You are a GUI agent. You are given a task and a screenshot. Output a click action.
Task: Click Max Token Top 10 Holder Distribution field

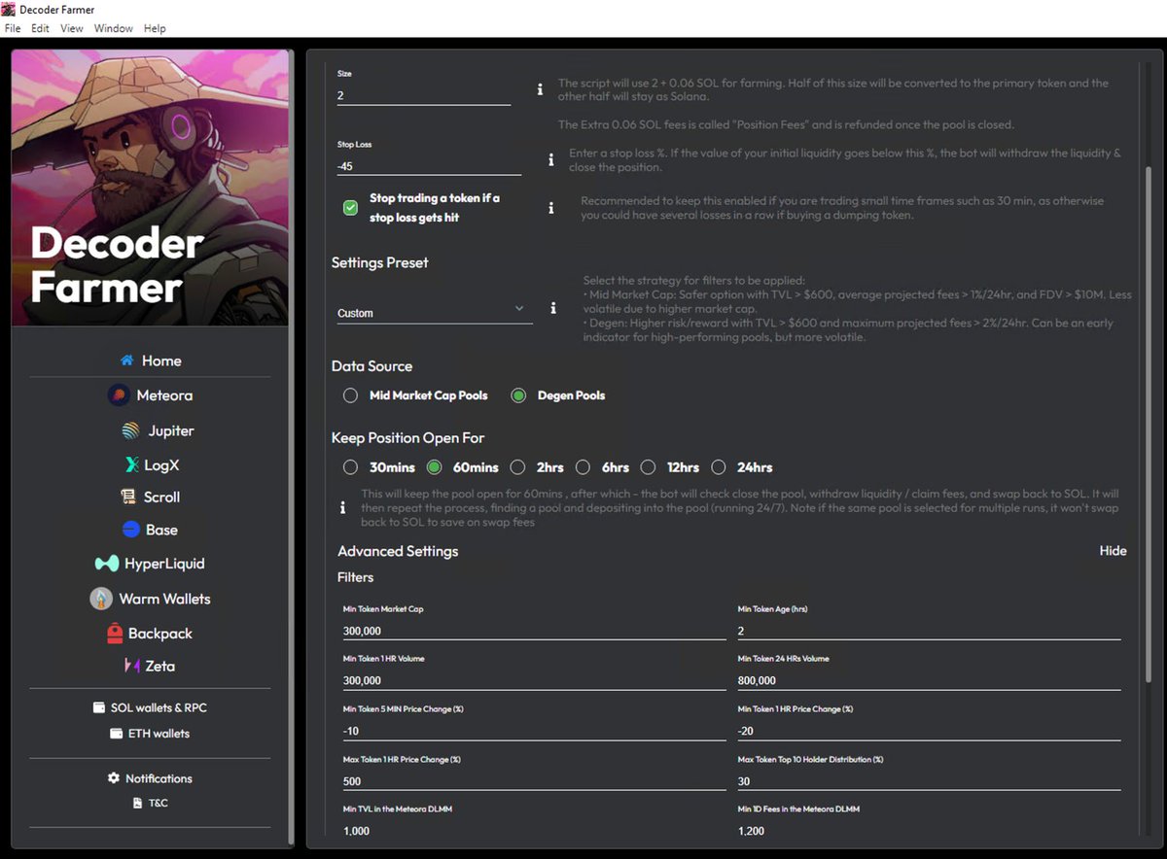pos(929,781)
